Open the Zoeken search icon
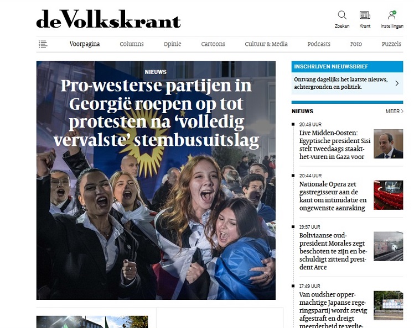Image resolution: width=414 pixels, height=328 pixels. click(342, 15)
